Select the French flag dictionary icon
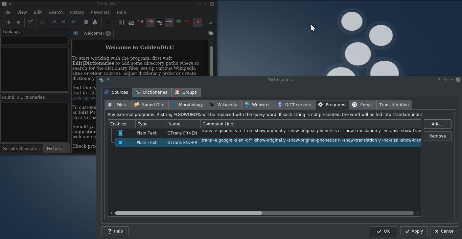The width and height of the screenshot is (462, 239). point(121,22)
